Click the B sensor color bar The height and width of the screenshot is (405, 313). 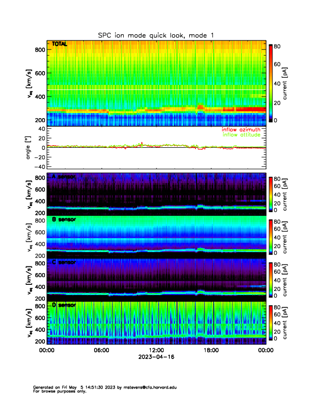(271, 236)
